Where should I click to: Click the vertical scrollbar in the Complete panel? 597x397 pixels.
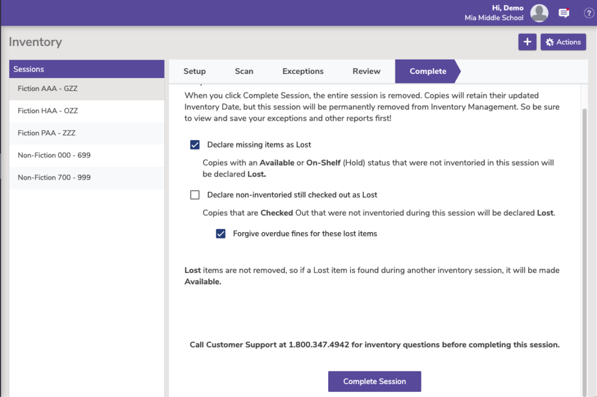pyautogui.click(x=584, y=233)
